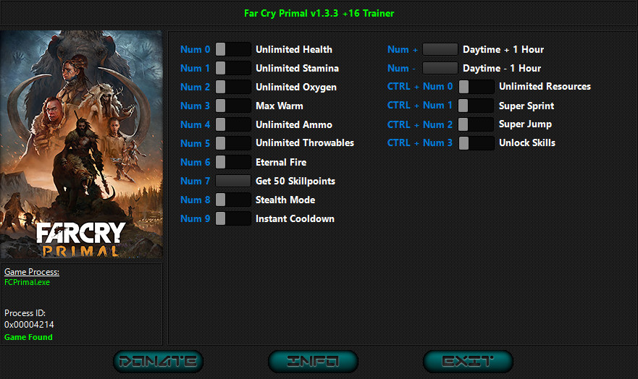
Task: Open the Info button
Action: click(313, 361)
